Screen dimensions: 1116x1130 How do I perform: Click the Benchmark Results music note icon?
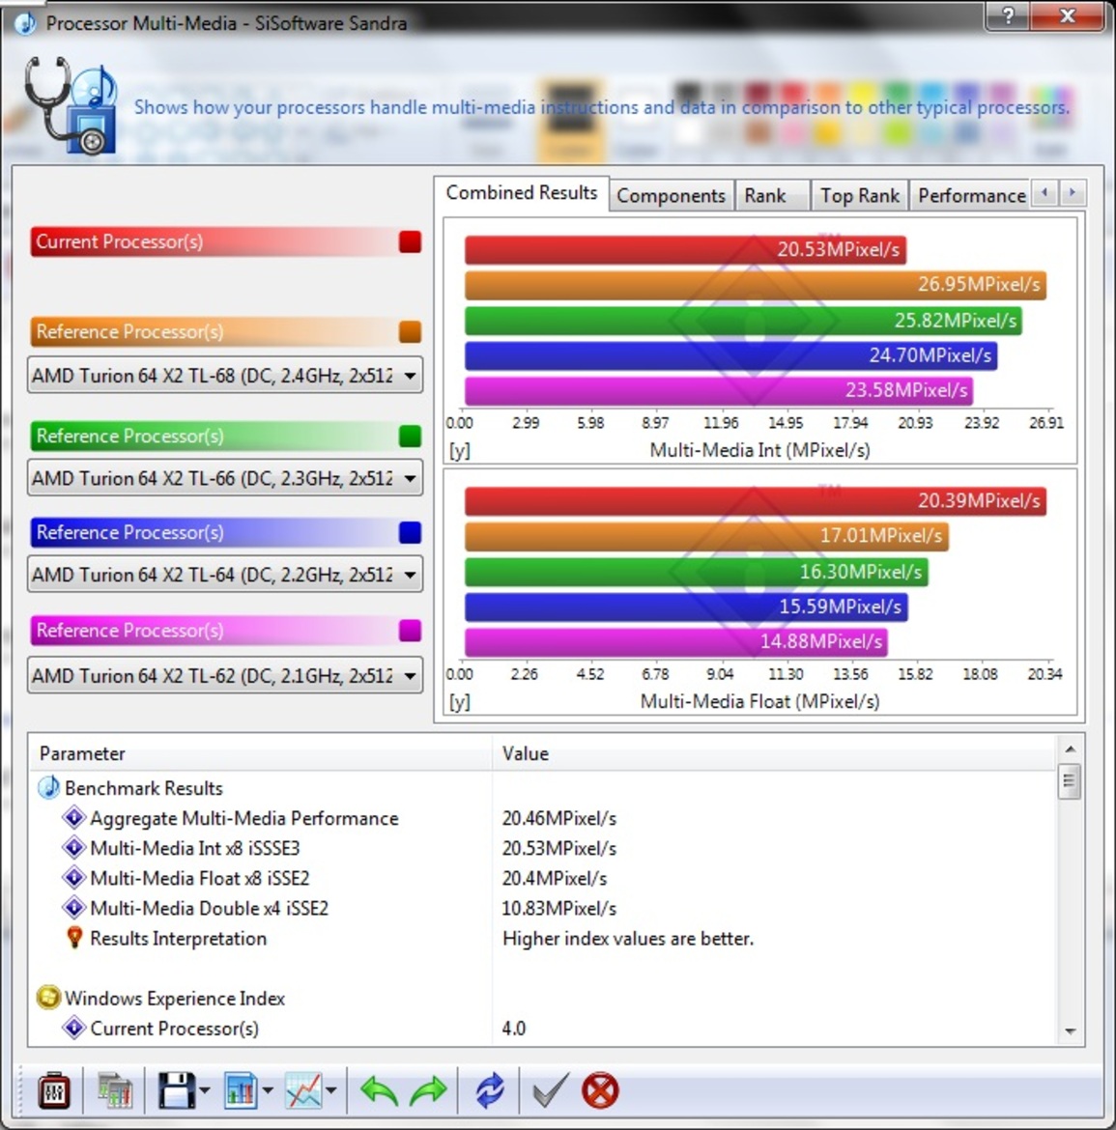(x=48, y=788)
